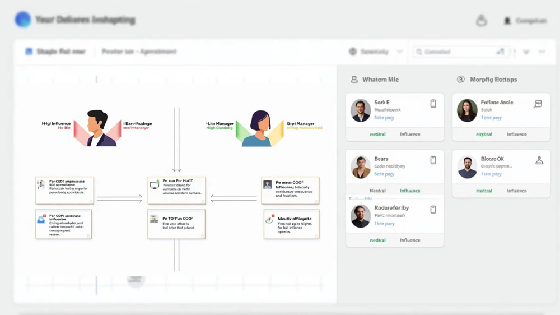The image size is (560, 315).
Task: Open the blue link under Blocce OK
Action: [x=491, y=174]
